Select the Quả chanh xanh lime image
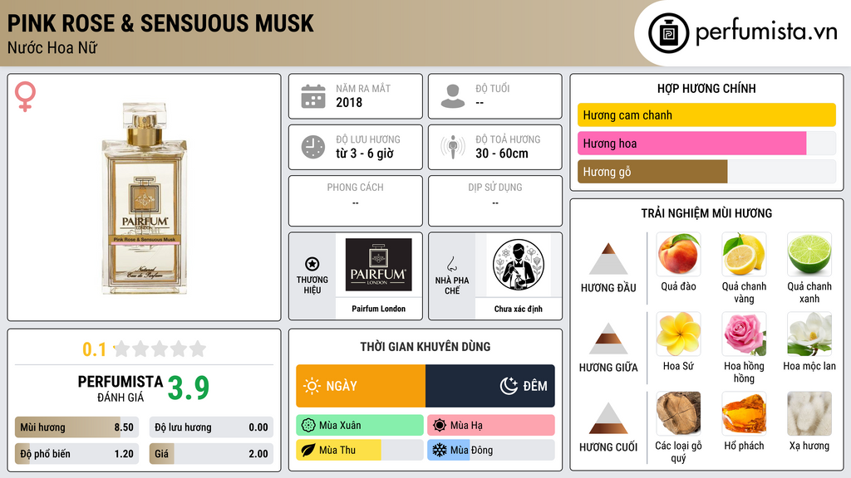Viewport: 851px width, 478px height. pyautogui.click(x=809, y=254)
